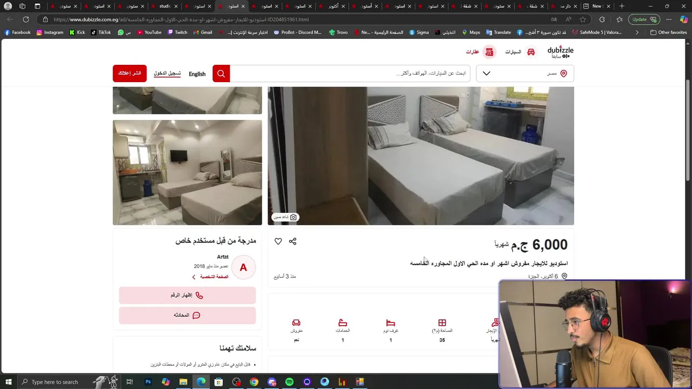Screen dimensions: 692x389
Task: Open Edge settings and more menu
Action: (x=669, y=19)
